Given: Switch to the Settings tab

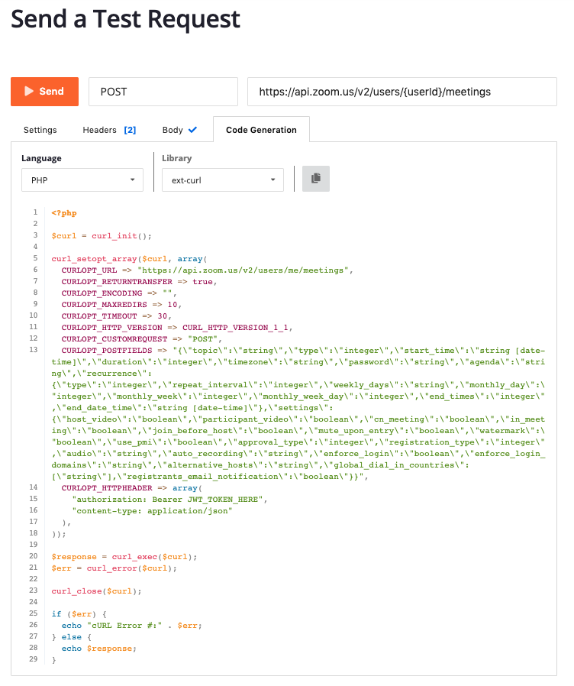Looking at the screenshot, I should [40, 130].
